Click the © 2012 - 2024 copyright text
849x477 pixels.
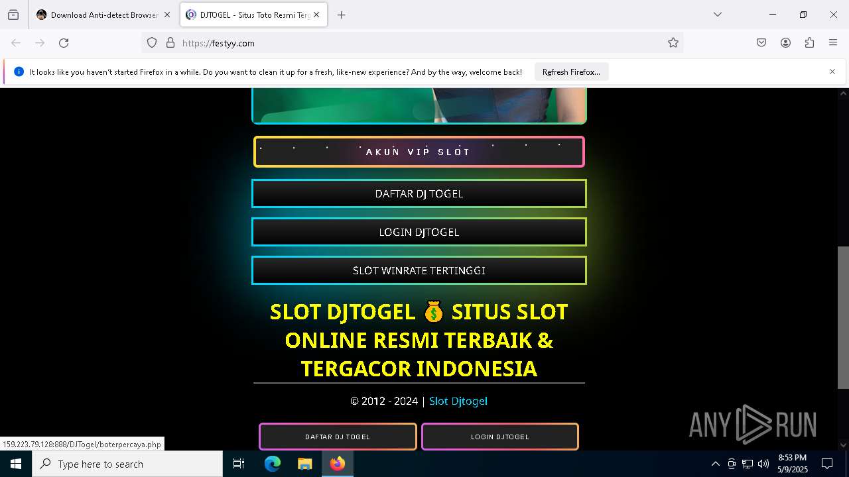[384, 401]
